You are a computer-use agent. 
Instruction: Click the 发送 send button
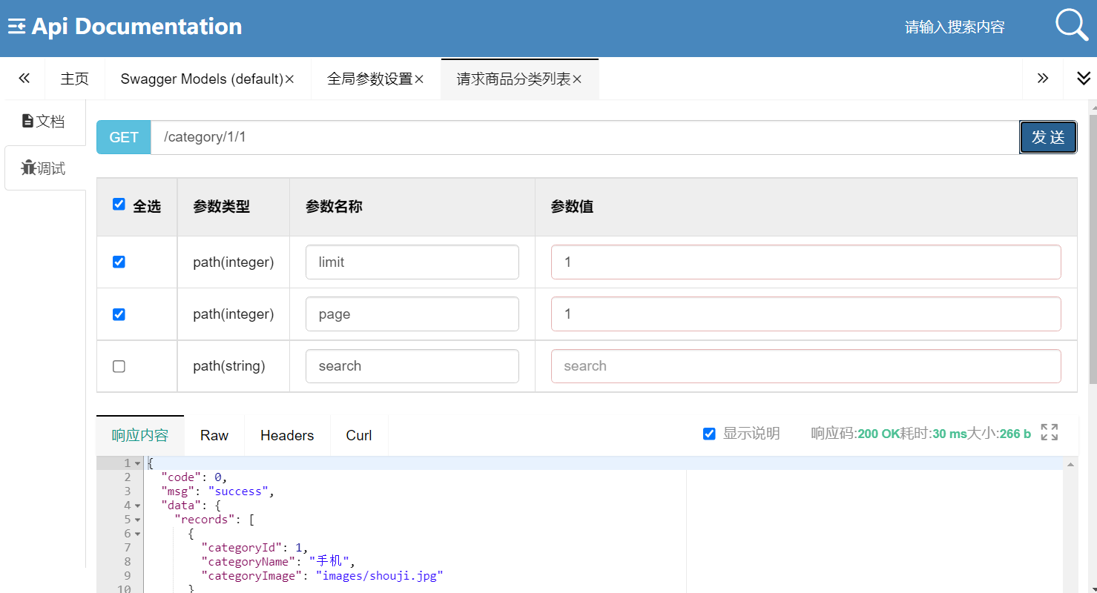[x=1048, y=137]
